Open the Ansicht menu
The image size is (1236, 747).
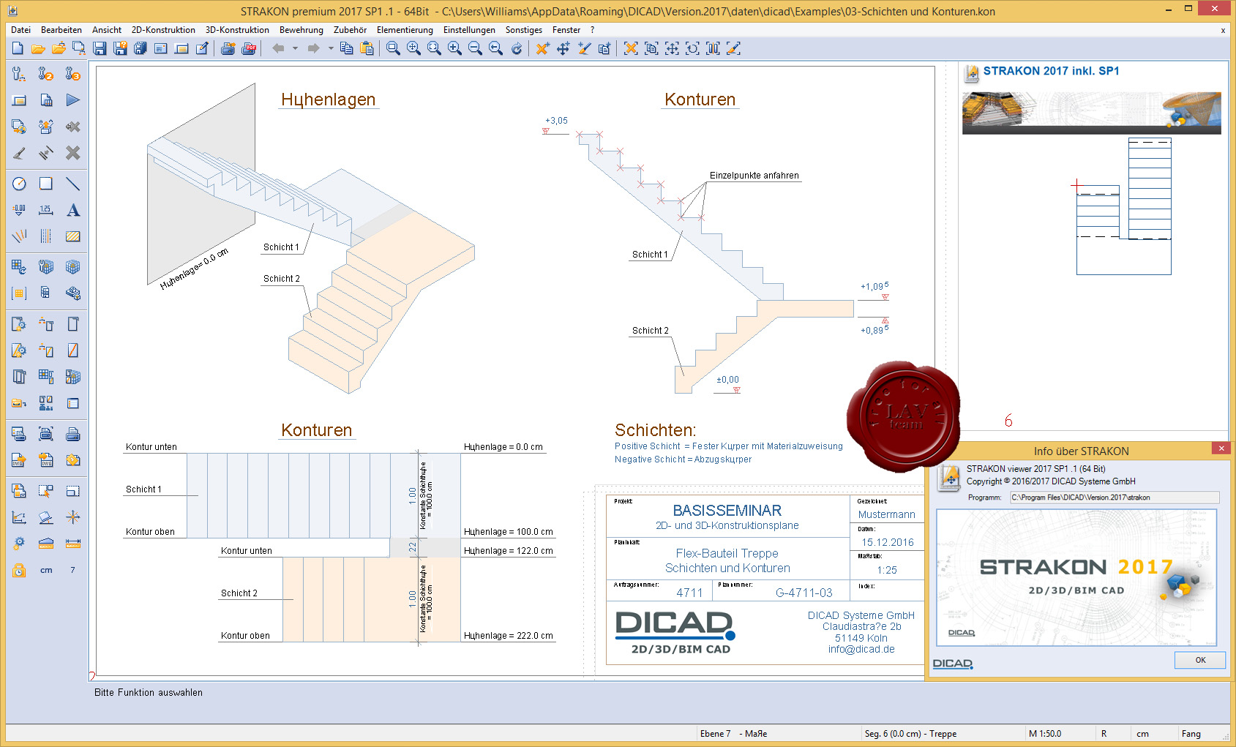click(107, 30)
